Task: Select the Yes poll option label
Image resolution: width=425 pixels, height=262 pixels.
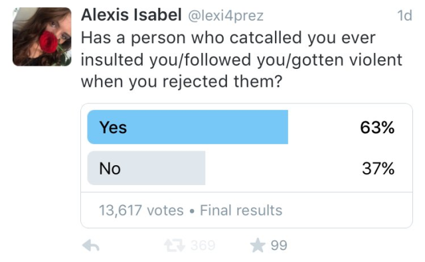Action: tap(113, 127)
